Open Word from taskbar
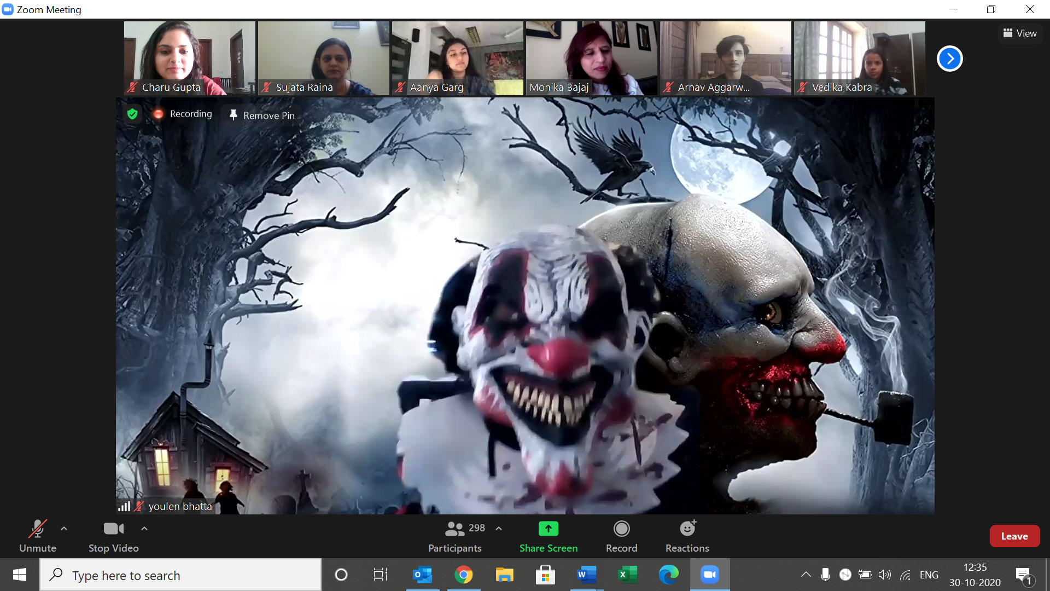 point(586,575)
